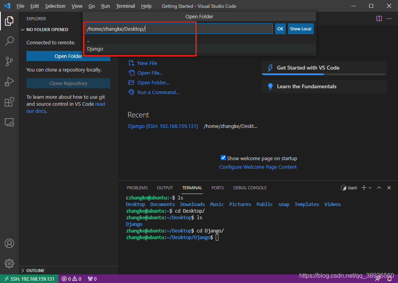This screenshot has width=398, height=283.
Task: Click the Open File icon on welcome page
Action: pos(131,73)
